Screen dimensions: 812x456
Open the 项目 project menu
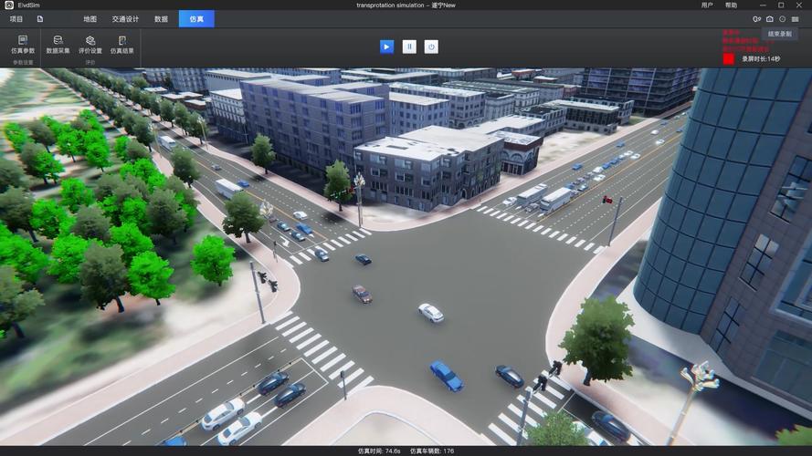[x=16, y=19]
